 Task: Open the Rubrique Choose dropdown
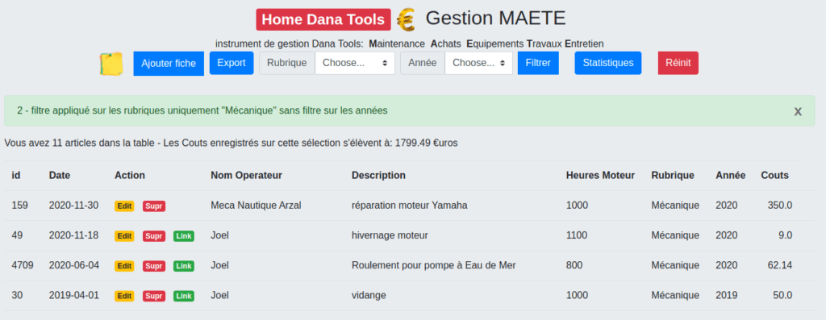pos(355,63)
